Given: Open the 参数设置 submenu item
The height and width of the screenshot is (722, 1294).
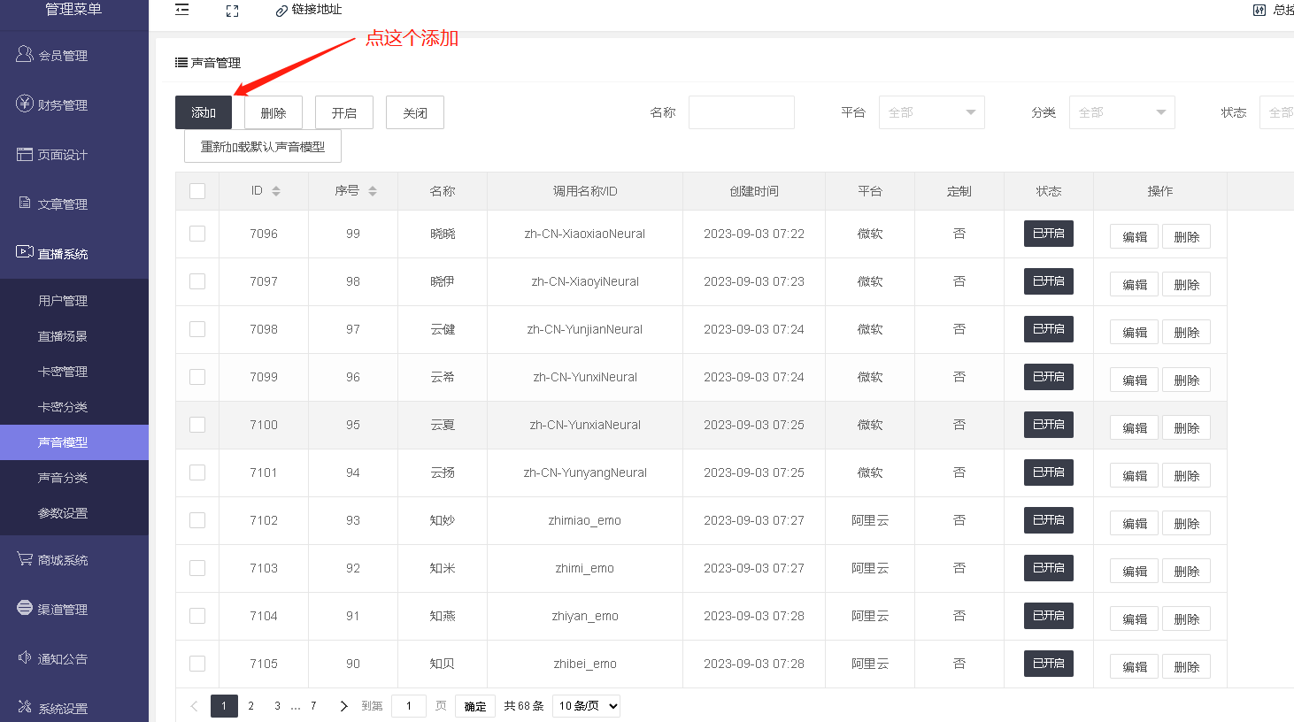Looking at the screenshot, I should pos(74,513).
